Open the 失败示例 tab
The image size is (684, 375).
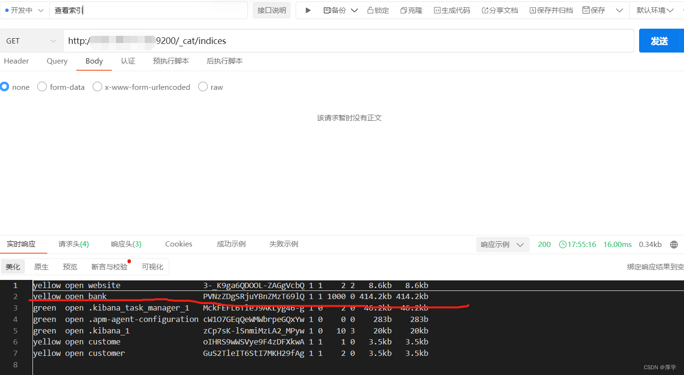point(284,244)
